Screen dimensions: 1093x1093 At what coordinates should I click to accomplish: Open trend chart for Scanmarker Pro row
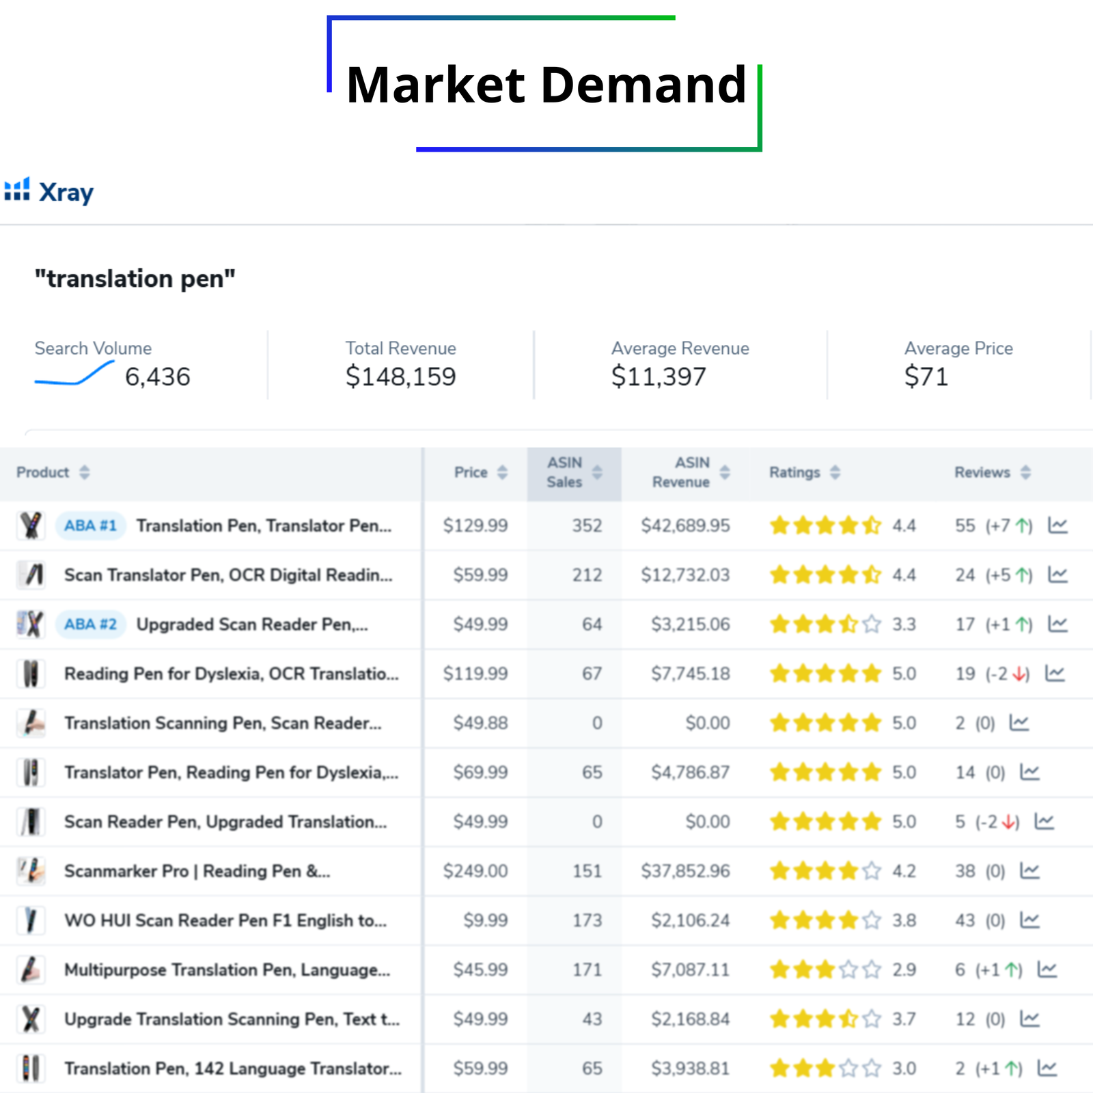(x=1029, y=871)
